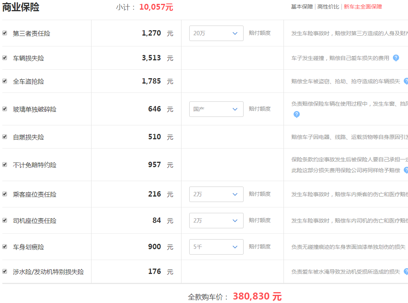Uncheck 车辆损失险 checkbox
The image size is (408, 303).
click(x=5, y=58)
